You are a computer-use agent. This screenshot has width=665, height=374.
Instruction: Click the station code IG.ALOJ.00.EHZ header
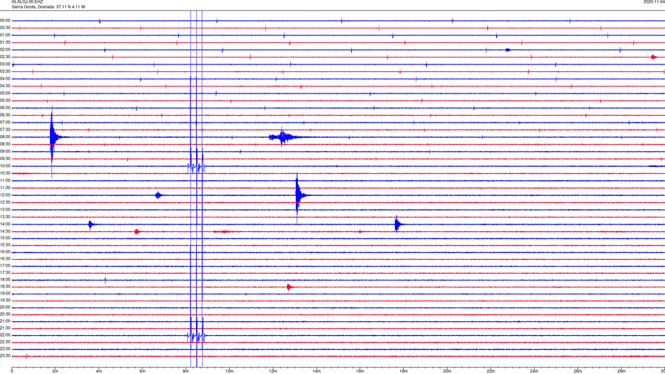click(x=27, y=1)
